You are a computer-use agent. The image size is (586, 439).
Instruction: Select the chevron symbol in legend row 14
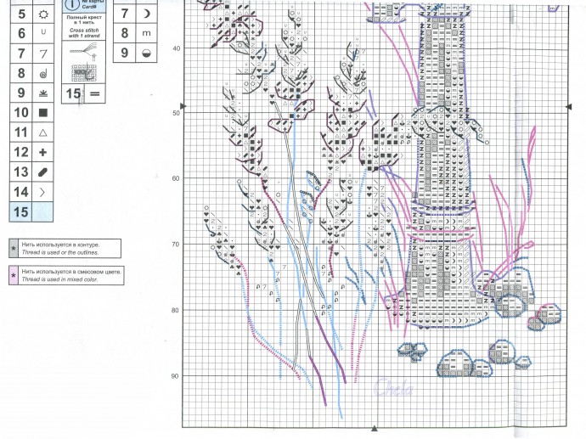(42, 192)
